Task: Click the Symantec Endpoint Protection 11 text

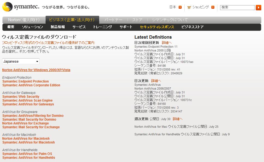Action: [x=156, y=47]
